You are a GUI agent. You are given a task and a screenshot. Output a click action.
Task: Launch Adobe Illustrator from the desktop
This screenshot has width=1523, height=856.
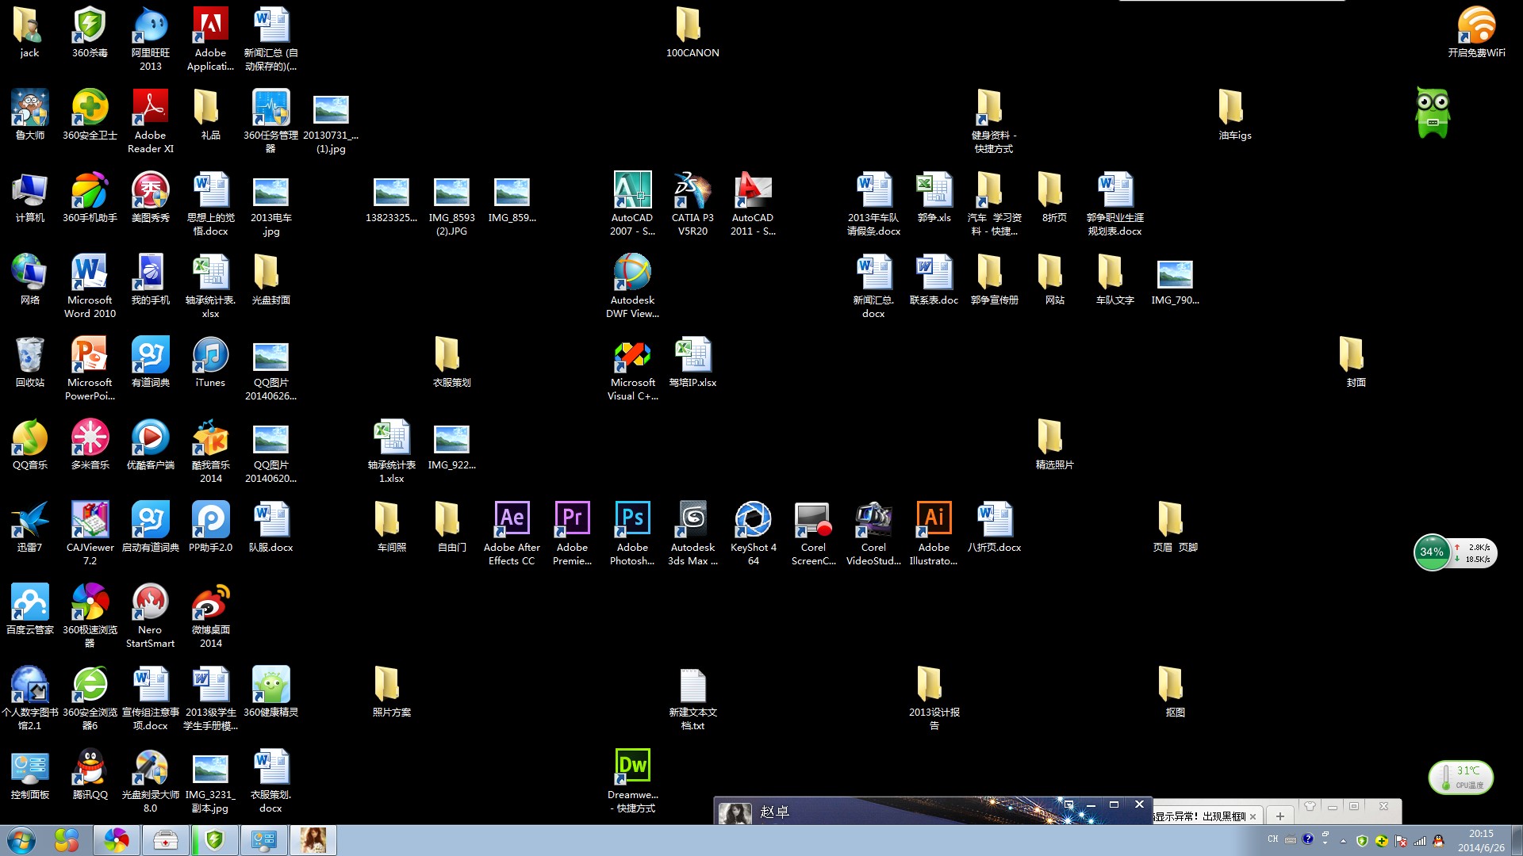point(934,533)
